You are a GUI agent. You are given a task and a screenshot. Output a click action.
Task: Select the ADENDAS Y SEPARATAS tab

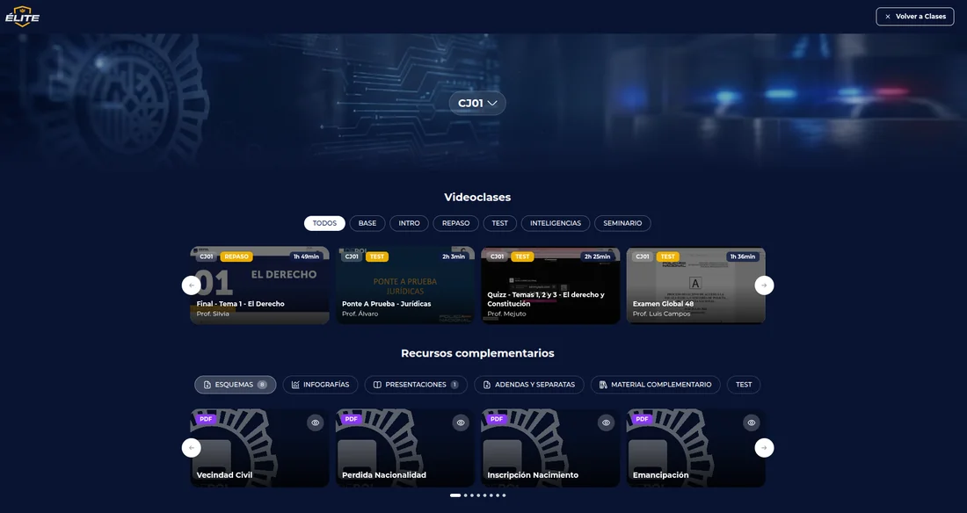click(x=529, y=385)
